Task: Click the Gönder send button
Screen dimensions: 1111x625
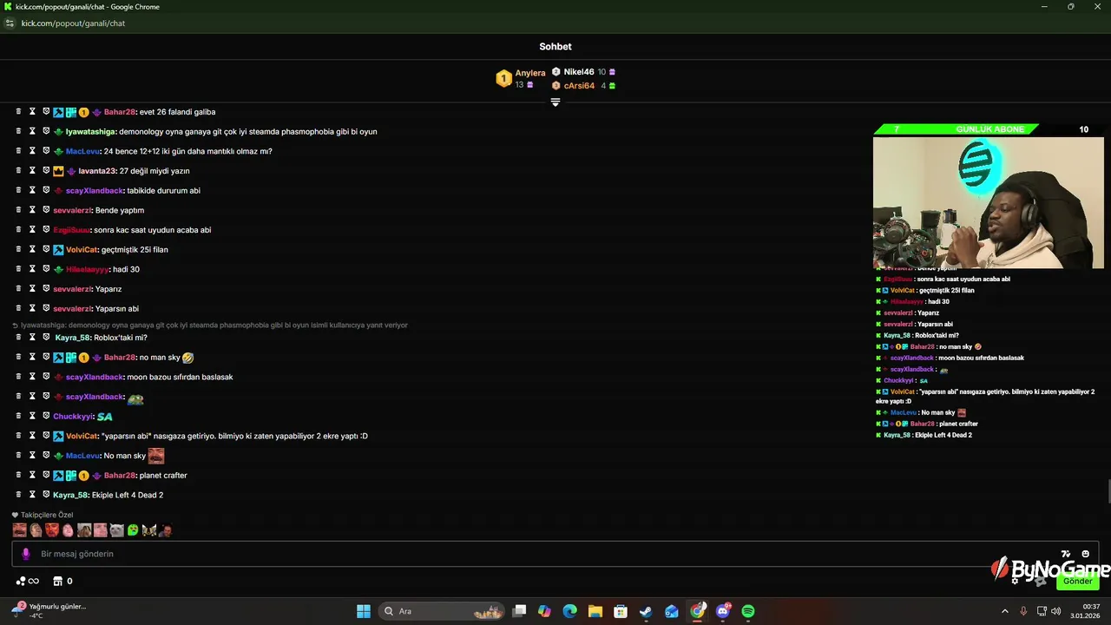Action: (x=1078, y=582)
